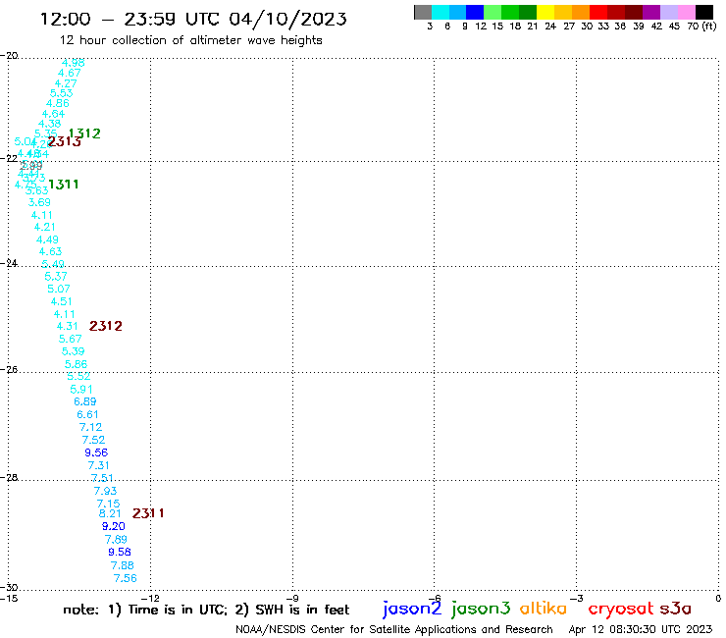This screenshot has height=638, width=726.
Task: Click the altika satellite legend label
Action: tap(544, 609)
